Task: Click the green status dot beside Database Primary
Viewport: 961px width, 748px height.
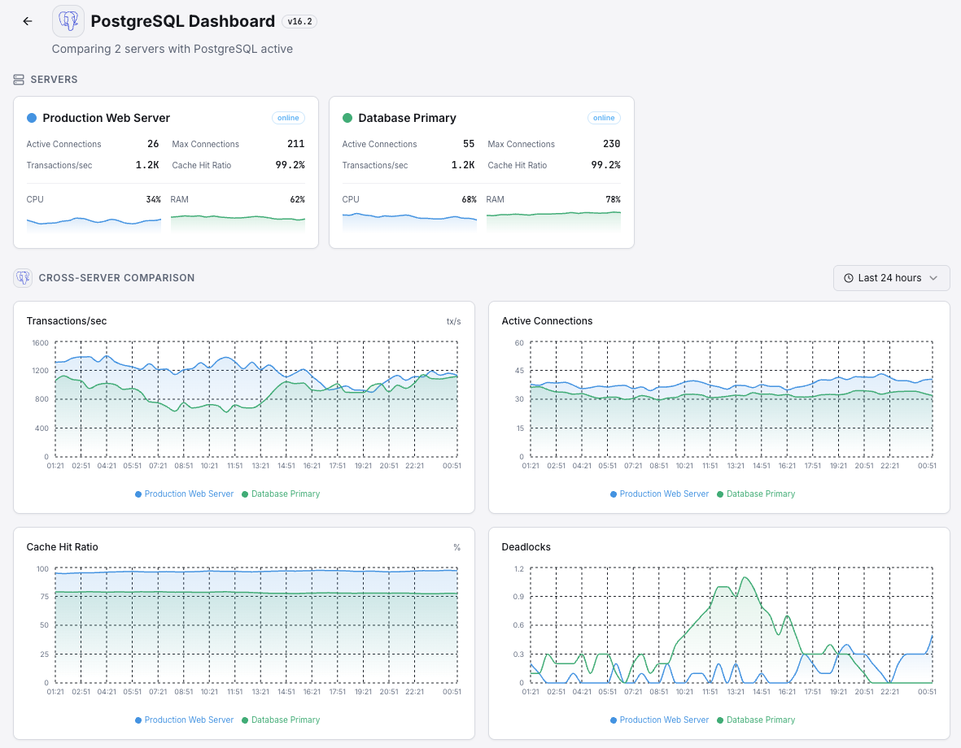Action: tap(347, 118)
